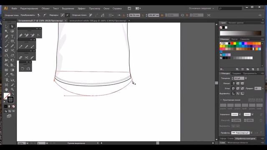Open the Эффект menu
The image size is (267, 150).
81,8
